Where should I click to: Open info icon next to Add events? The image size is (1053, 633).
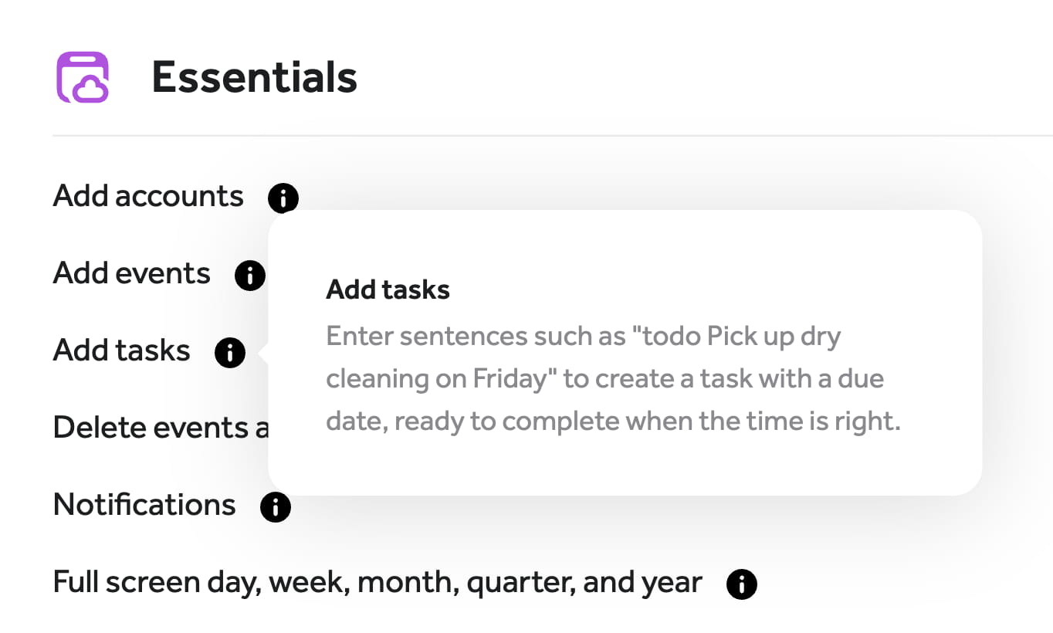pyautogui.click(x=249, y=276)
